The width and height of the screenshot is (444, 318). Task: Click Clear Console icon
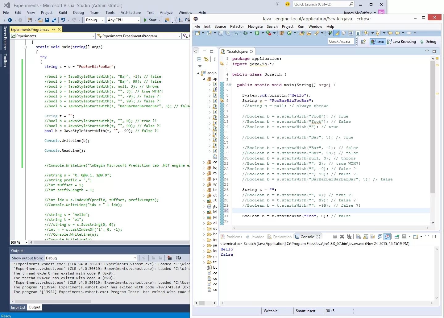click(359, 237)
